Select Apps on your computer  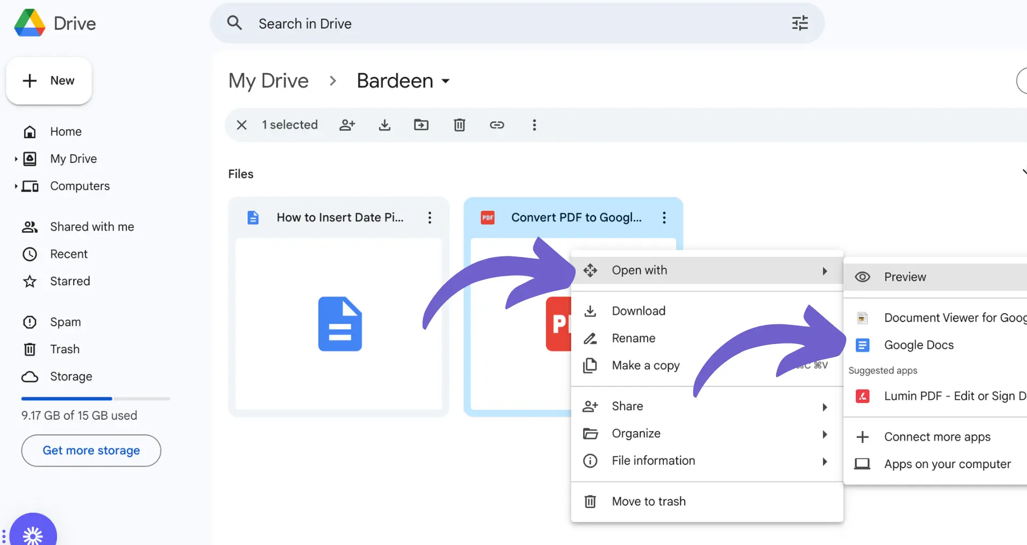click(x=935, y=464)
